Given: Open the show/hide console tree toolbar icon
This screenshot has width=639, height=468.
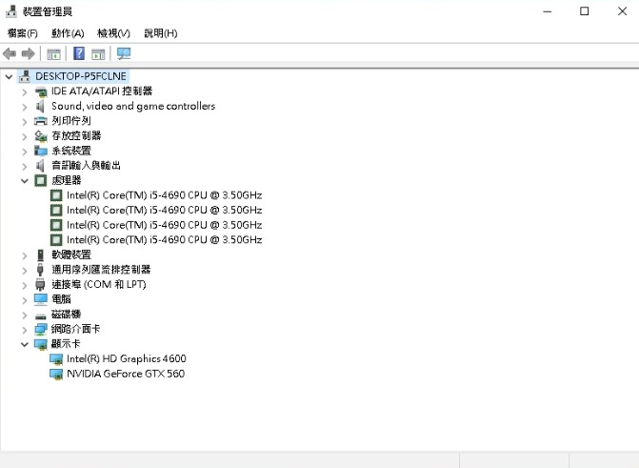Looking at the screenshot, I should pos(53,54).
